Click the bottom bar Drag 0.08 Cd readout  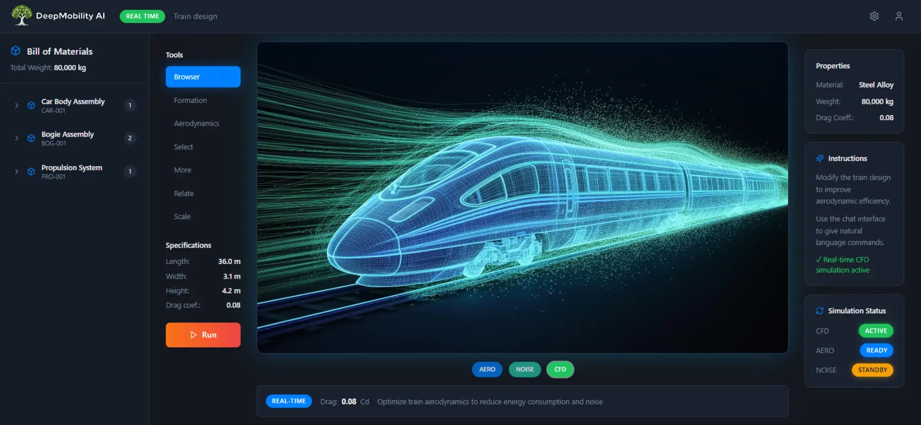344,401
